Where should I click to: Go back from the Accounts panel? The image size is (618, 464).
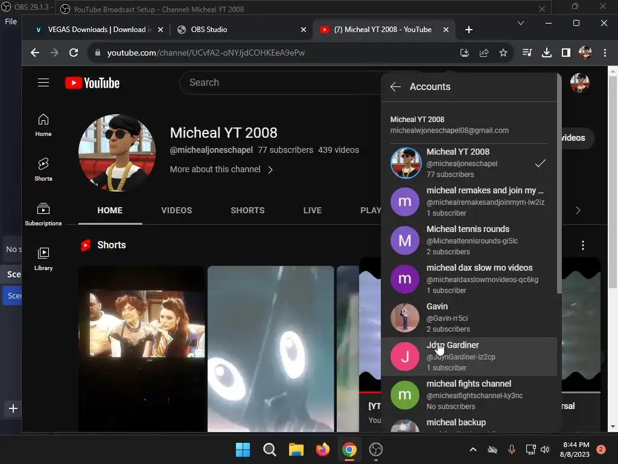[x=395, y=87]
